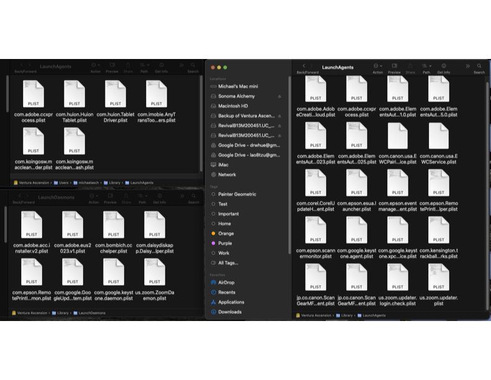This screenshot has width=491, height=380.
Task: Expand toolbar overflow chevrons in right LaunchAgents window
Action: pyautogui.click(x=467, y=66)
